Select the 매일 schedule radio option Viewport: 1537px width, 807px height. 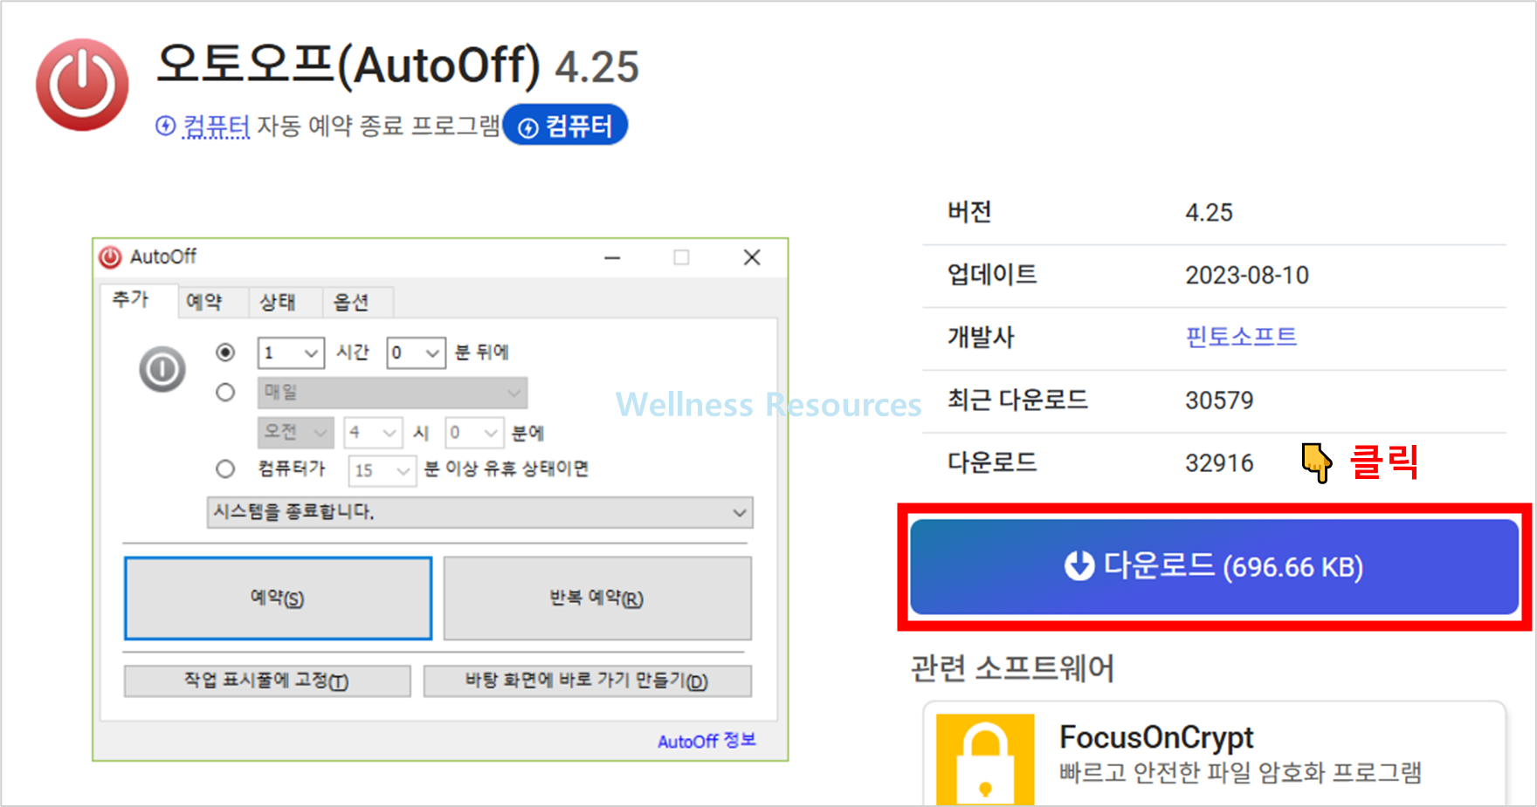tap(225, 393)
